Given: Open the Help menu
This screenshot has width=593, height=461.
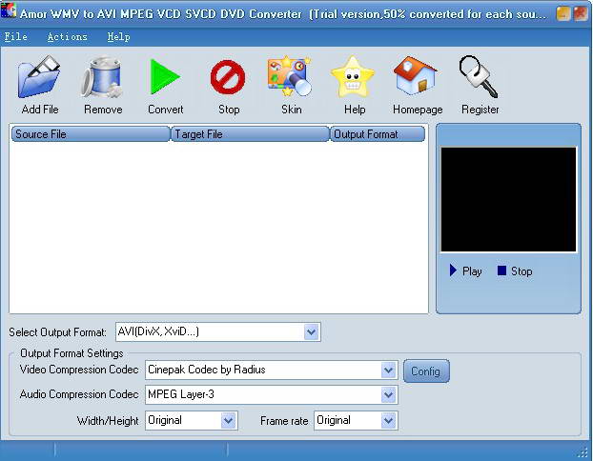Looking at the screenshot, I should pyautogui.click(x=118, y=36).
